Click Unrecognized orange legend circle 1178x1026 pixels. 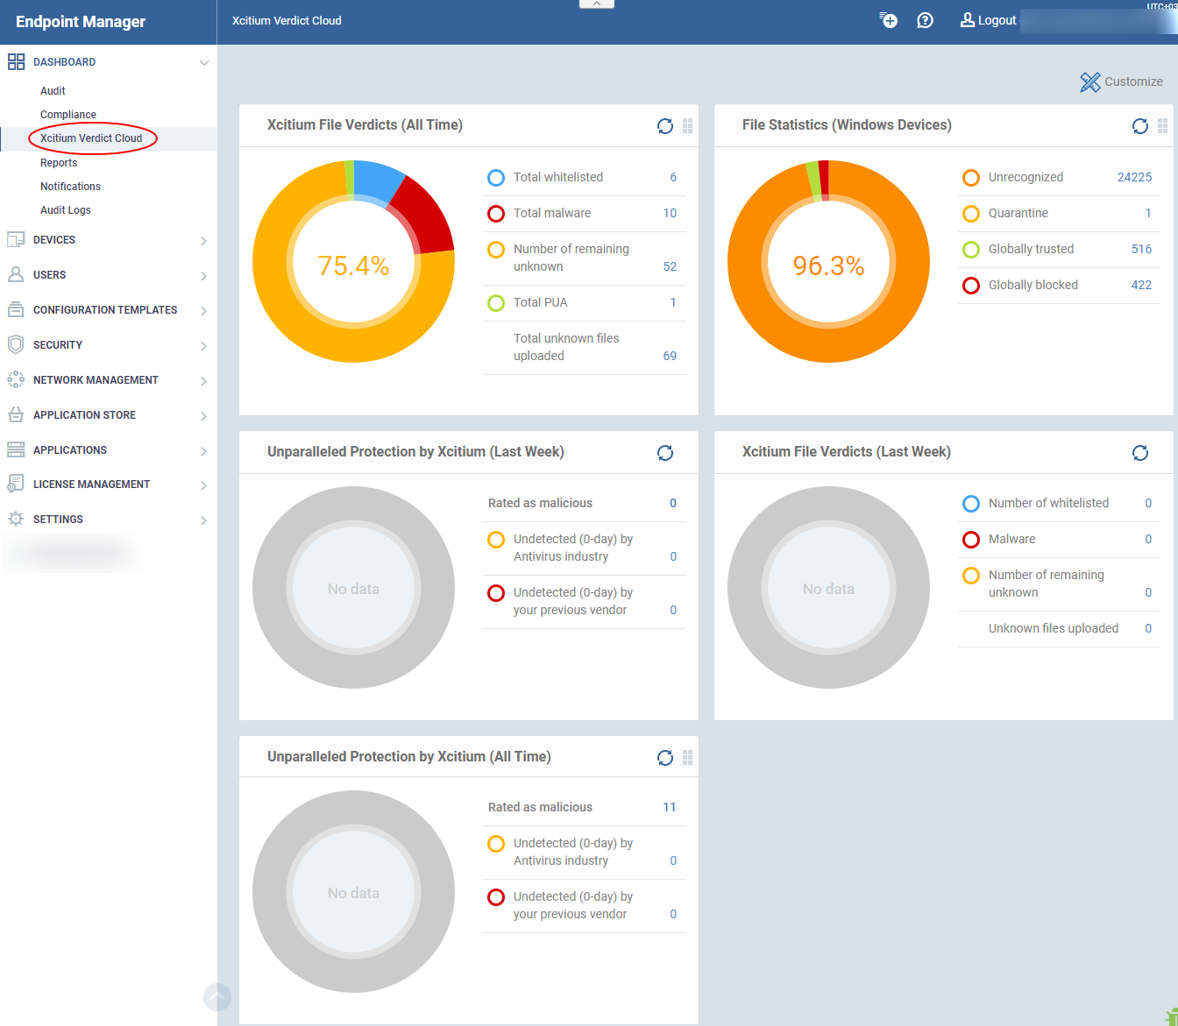[x=971, y=178]
